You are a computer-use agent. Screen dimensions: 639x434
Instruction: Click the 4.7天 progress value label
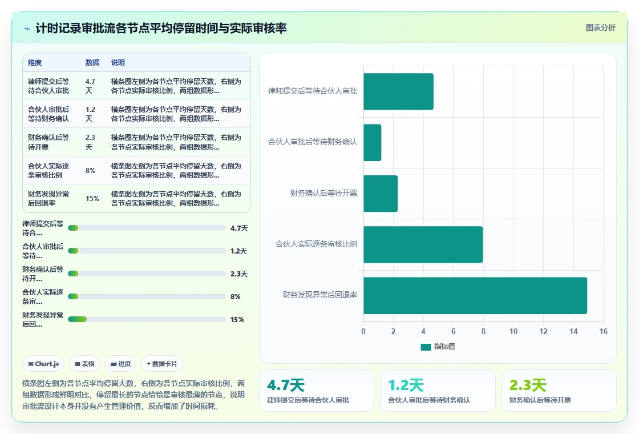[239, 228]
